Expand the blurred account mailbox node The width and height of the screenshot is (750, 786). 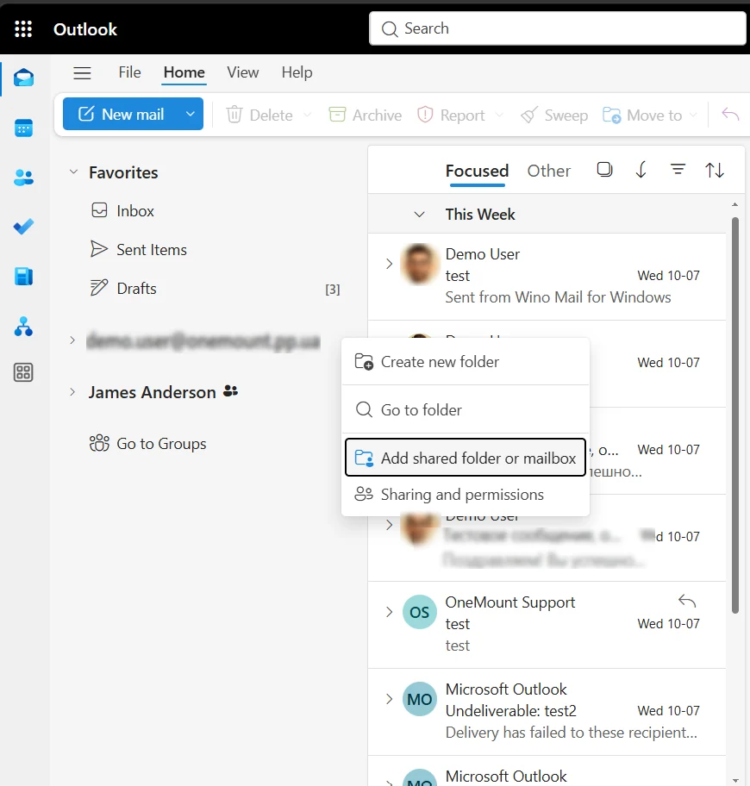72,340
